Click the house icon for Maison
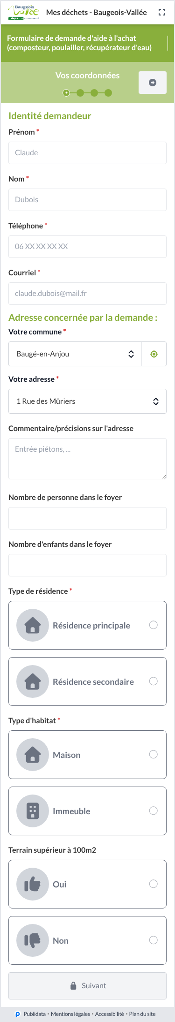The width and height of the screenshot is (175, 1022). pyautogui.click(x=33, y=755)
